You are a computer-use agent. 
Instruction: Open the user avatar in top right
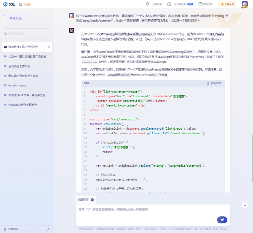coord(245,4)
